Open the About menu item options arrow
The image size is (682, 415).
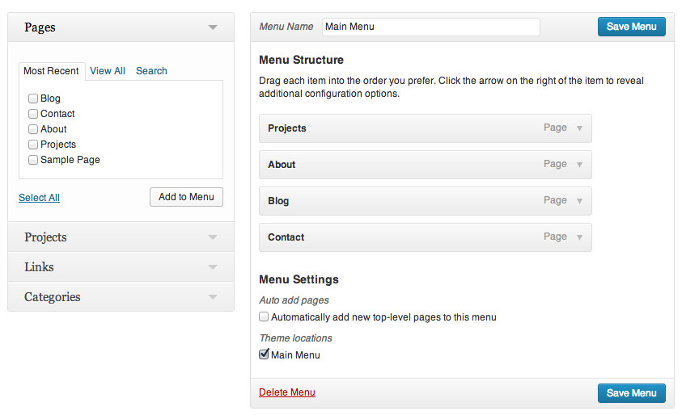(x=579, y=165)
